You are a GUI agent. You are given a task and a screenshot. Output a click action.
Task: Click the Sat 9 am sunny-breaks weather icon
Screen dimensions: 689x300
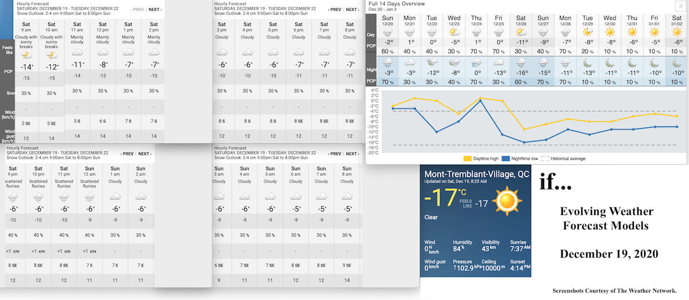click(x=26, y=56)
